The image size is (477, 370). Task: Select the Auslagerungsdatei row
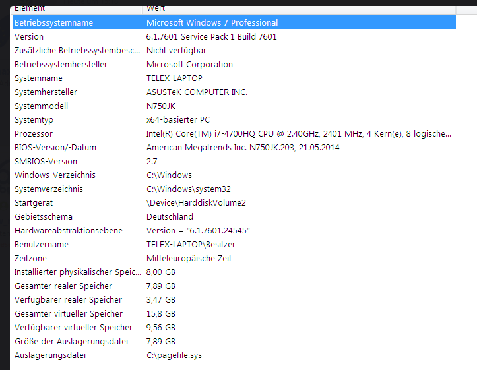tap(234, 355)
